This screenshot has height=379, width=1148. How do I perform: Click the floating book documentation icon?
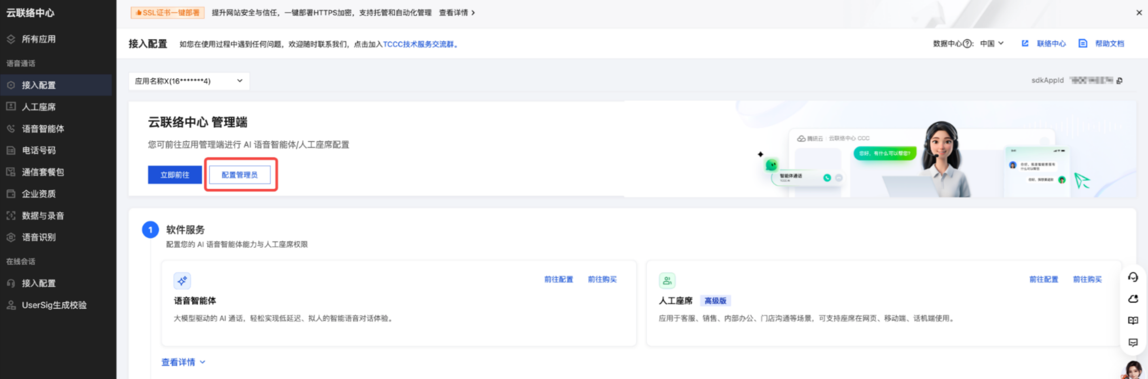tap(1133, 320)
